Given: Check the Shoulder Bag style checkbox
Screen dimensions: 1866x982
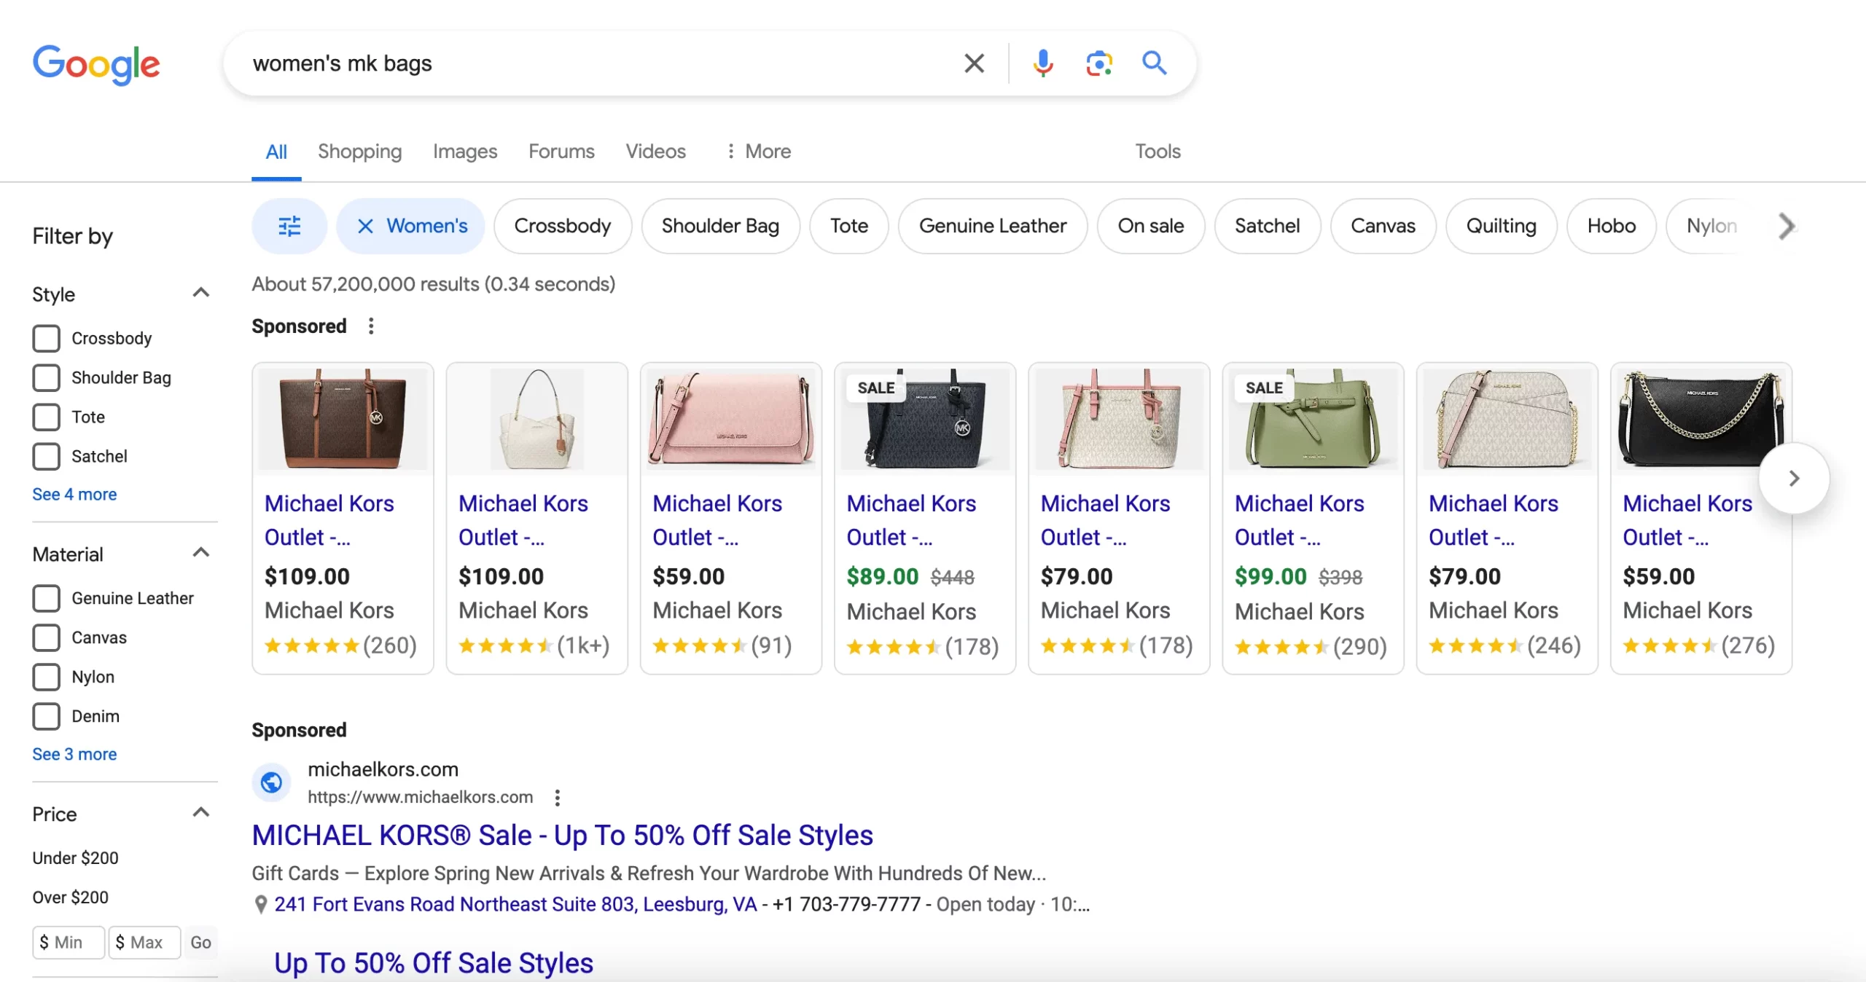Looking at the screenshot, I should 46,377.
